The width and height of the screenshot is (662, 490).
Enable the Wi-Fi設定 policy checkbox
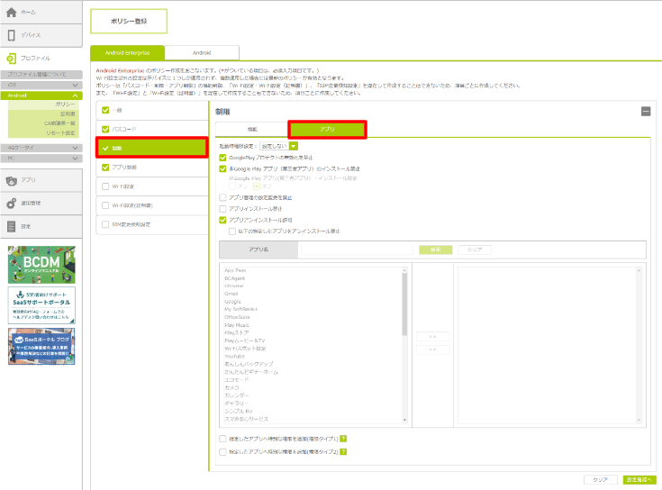pyautogui.click(x=105, y=186)
